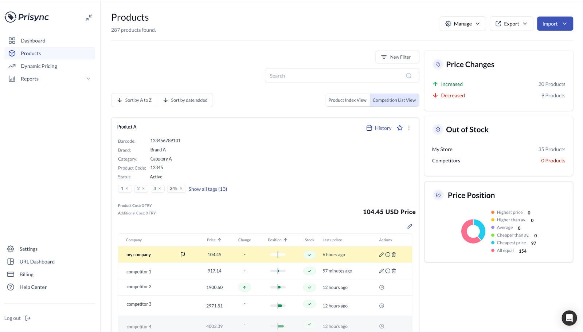The height and width of the screenshot is (332, 583).
Task: Click Show all tags (13) link
Action: 207,189
